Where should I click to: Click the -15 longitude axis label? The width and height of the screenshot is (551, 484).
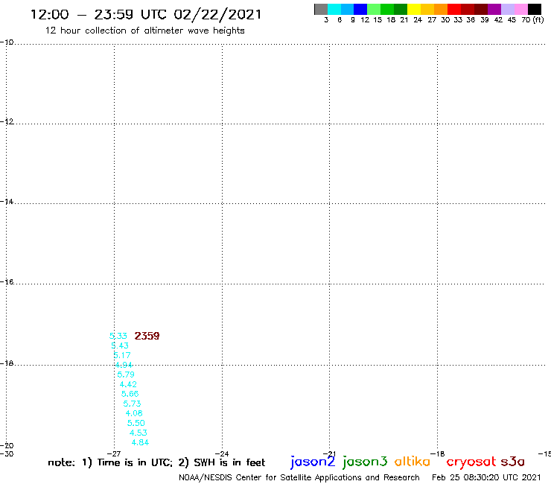pos(544,454)
